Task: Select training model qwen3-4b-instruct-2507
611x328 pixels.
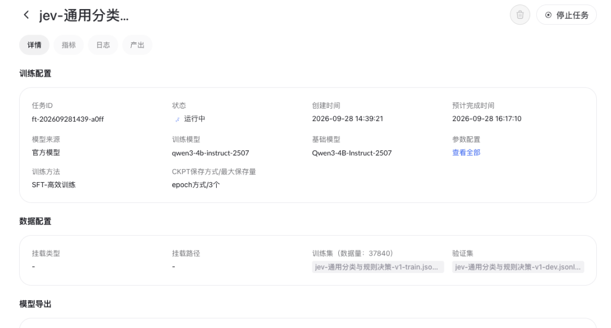Action: 210,153
